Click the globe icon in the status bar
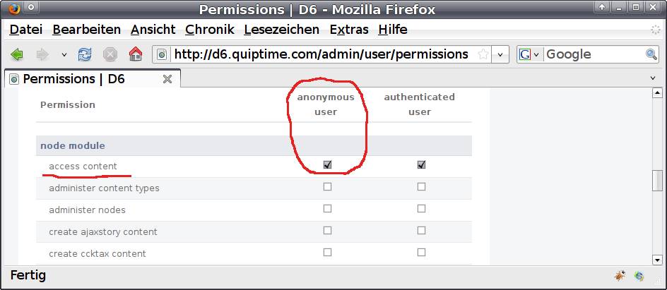This screenshot has width=667, height=290. [x=639, y=276]
